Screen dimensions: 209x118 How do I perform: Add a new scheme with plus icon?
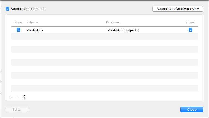click(x=10, y=97)
